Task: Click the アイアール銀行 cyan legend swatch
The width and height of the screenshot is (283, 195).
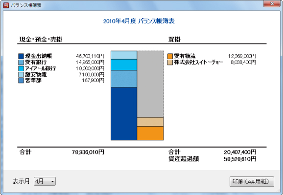Action: tap(21, 68)
